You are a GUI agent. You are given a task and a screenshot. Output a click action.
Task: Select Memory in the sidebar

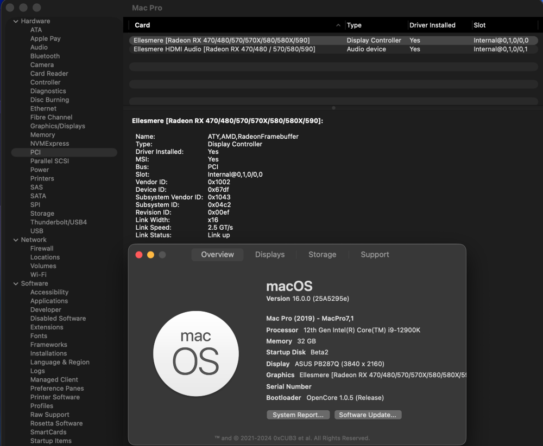click(x=42, y=135)
